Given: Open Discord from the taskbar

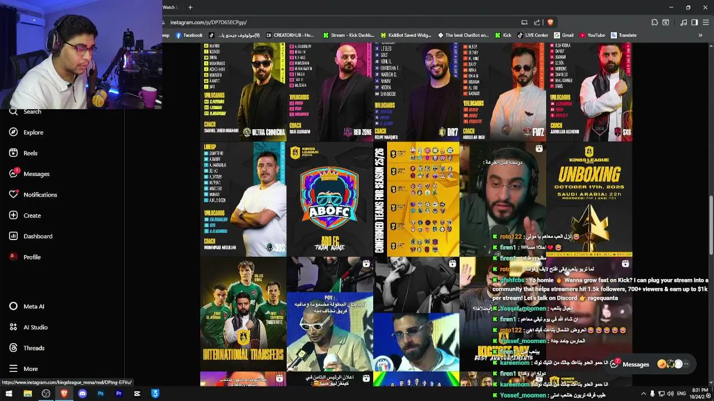Looking at the screenshot, I should (83, 393).
